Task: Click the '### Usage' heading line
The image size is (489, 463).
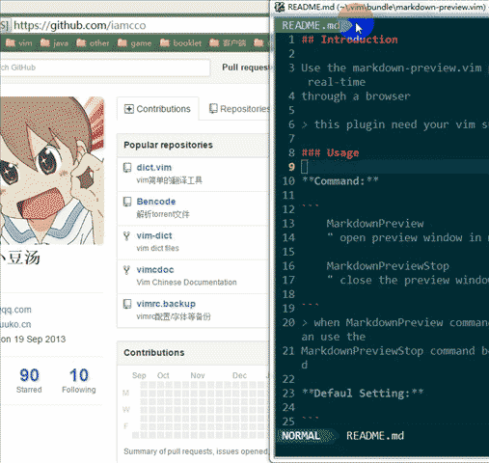Action: click(x=330, y=152)
